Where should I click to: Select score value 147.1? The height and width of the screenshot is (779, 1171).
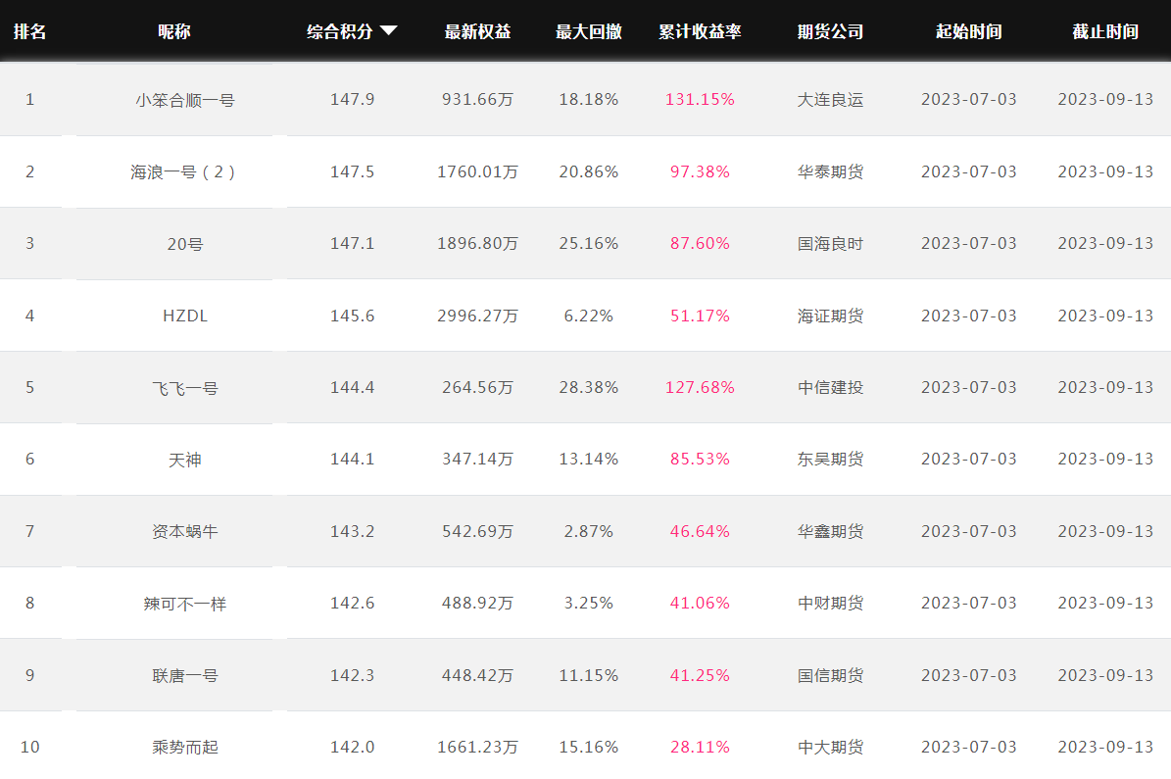click(353, 243)
